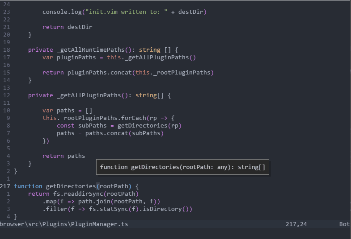
Task: Click relative line number 12 in gutter
Action: click(x=7, y=95)
